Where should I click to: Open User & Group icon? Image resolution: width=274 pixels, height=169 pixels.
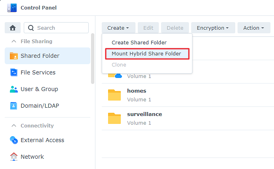(x=14, y=89)
